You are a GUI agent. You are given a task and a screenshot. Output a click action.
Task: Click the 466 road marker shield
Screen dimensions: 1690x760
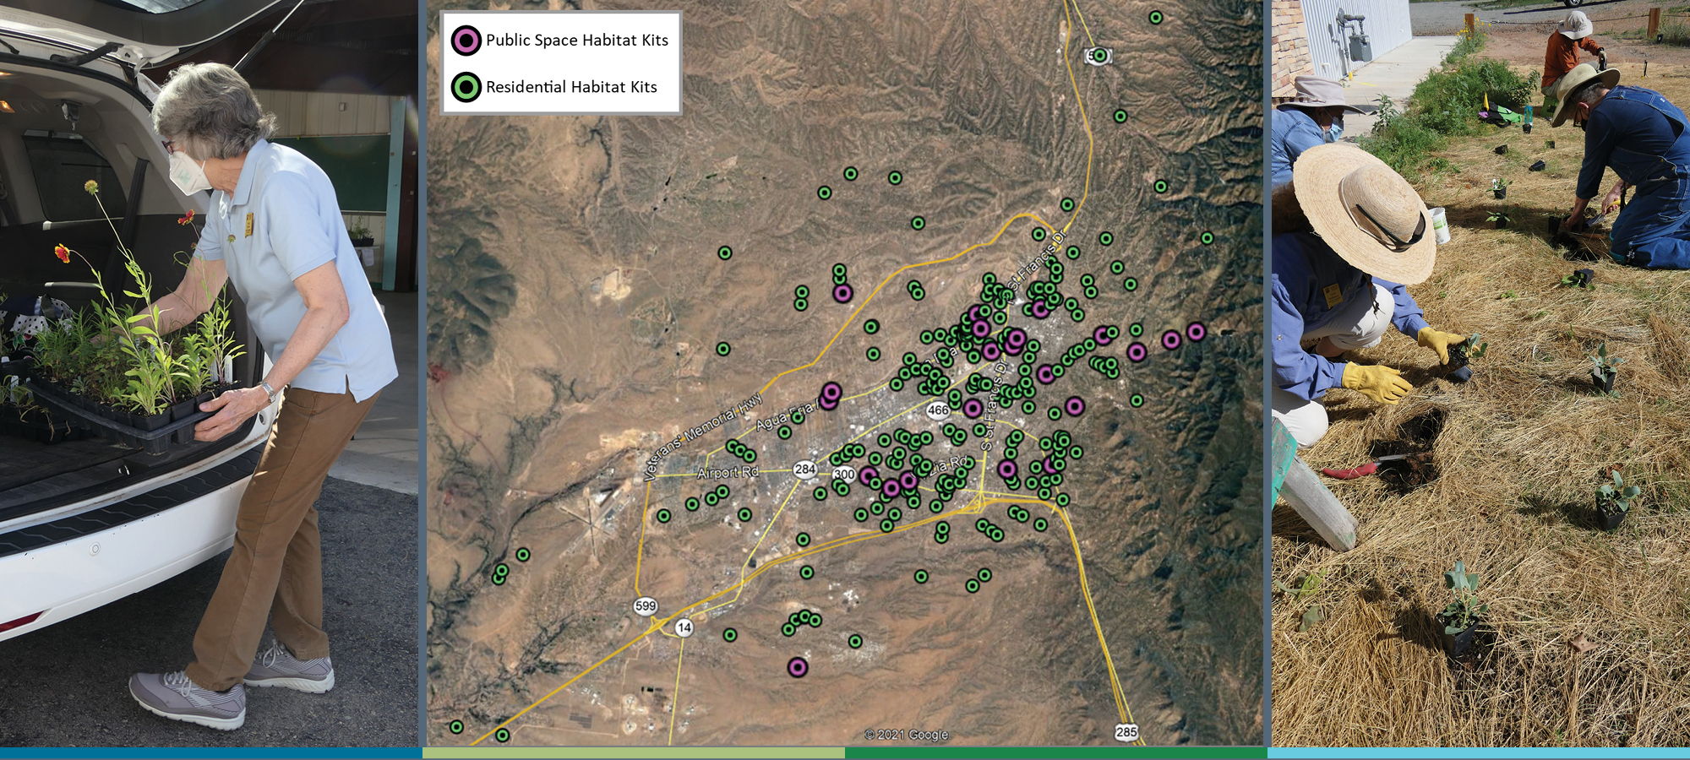point(938,411)
